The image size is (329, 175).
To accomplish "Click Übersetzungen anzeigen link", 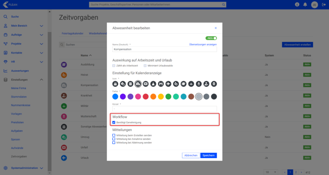I will [203, 44].
